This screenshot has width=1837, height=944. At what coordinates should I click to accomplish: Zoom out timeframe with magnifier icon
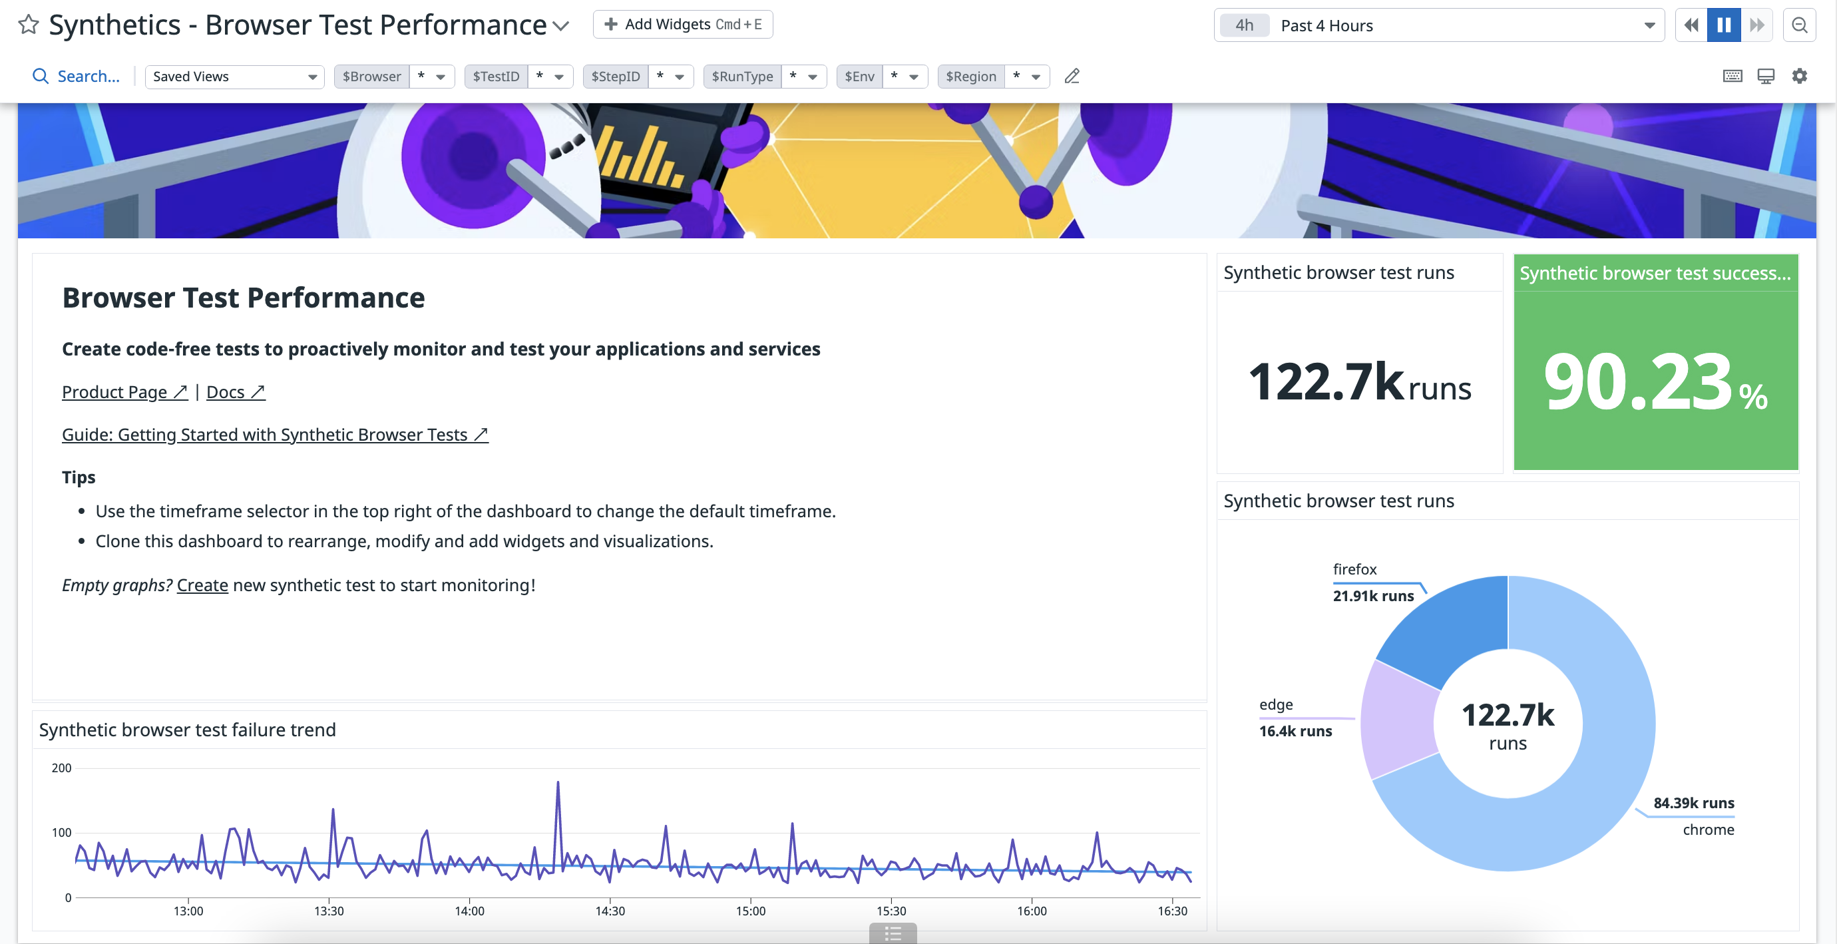click(x=1799, y=25)
